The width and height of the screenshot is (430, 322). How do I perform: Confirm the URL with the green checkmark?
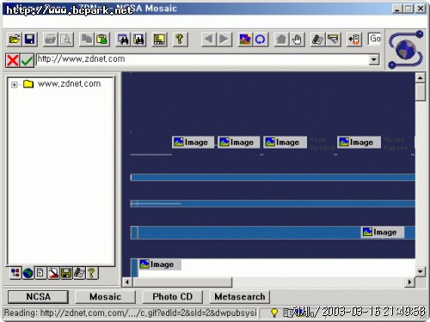27,60
